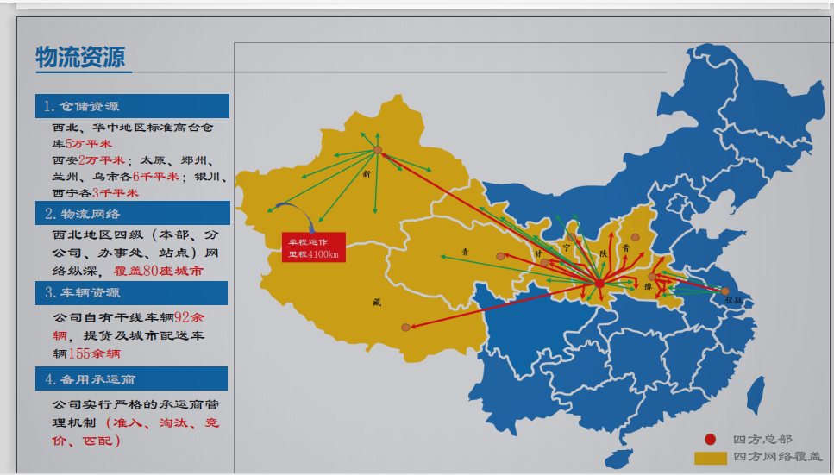Select the 2.物流网络 section header
The image size is (834, 475).
pyautogui.click(x=132, y=213)
